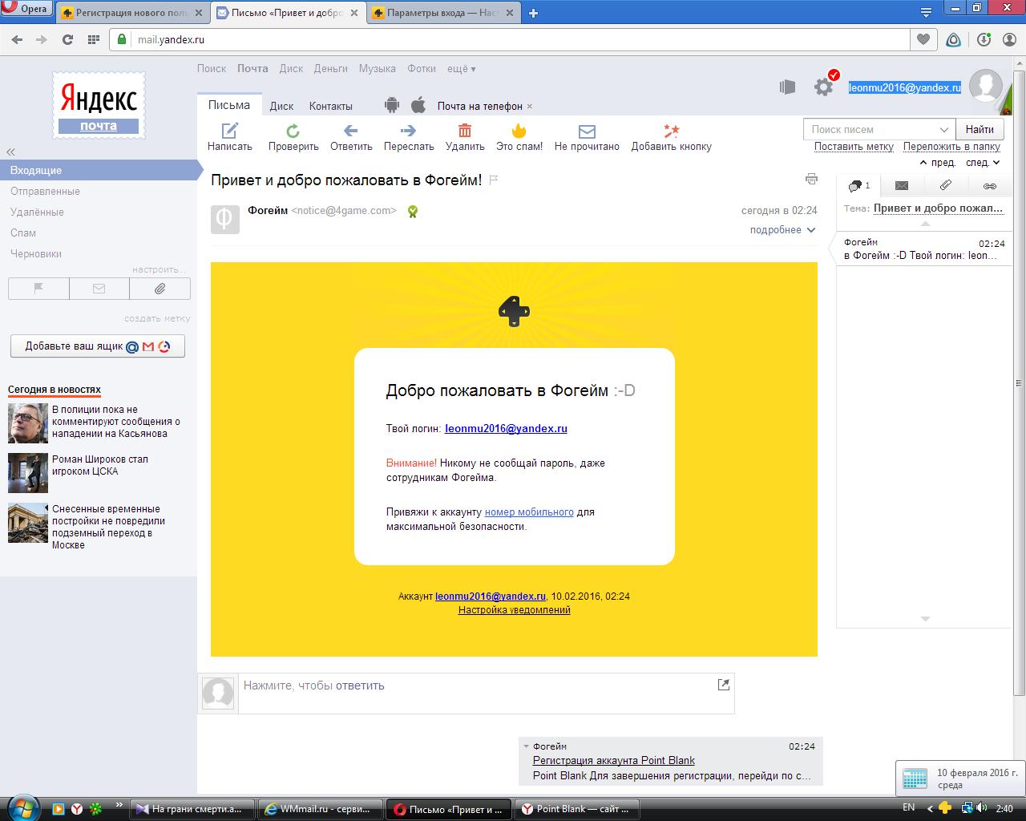Check for new mail with Проверить
The width and height of the screenshot is (1026, 821).
click(x=293, y=137)
